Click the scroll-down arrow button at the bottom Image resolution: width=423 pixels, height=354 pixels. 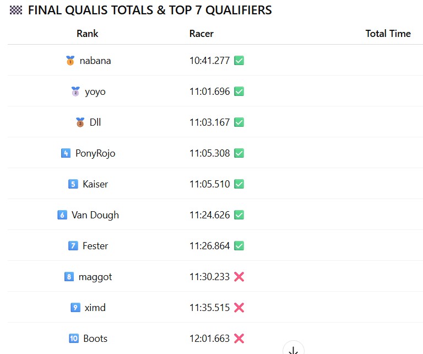(x=294, y=350)
